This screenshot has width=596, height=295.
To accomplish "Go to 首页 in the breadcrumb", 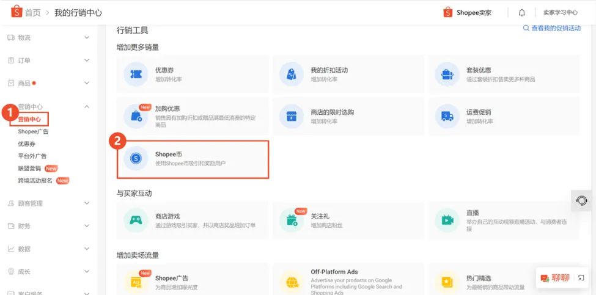I will pos(32,13).
